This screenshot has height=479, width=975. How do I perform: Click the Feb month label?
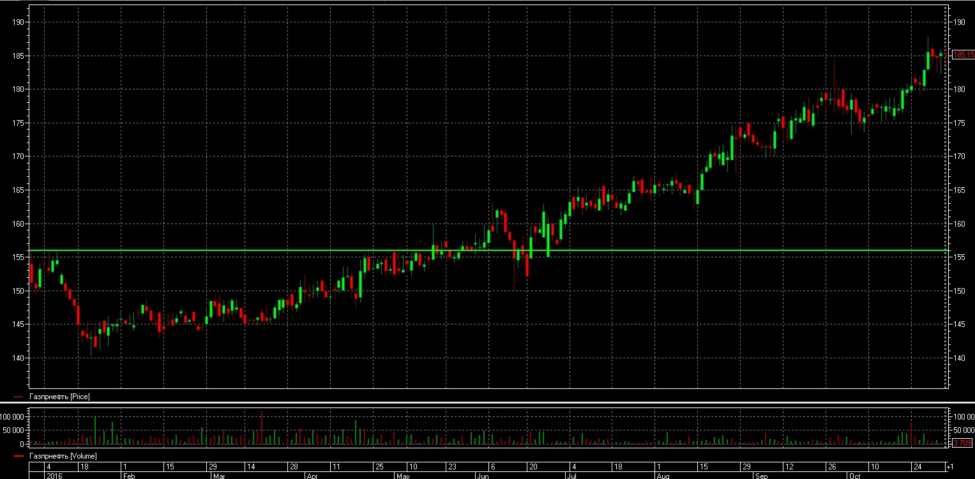(129, 476)
